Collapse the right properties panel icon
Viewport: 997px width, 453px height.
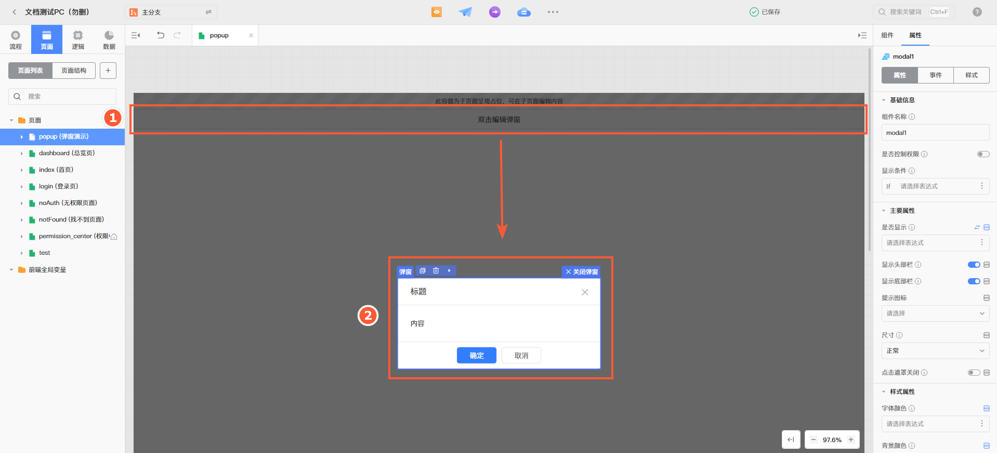tap(862, 35)
